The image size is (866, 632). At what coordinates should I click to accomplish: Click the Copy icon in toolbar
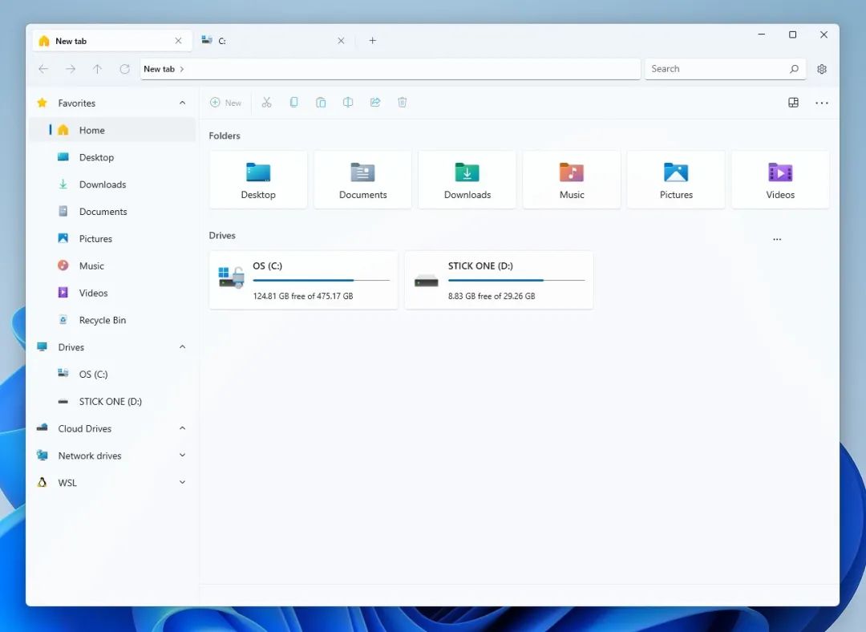[294, 103]
